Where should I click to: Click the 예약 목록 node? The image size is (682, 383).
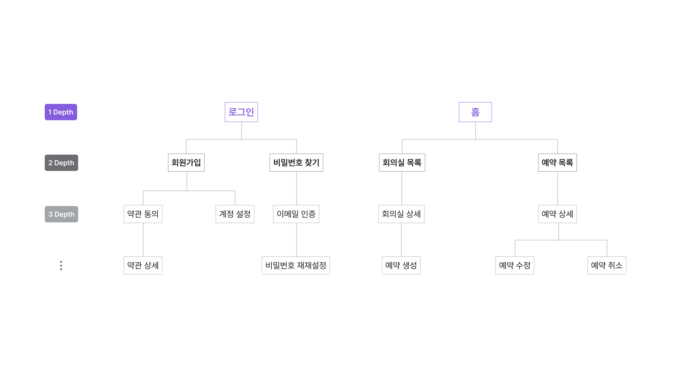pyautogui.click(x=557, y=163)
